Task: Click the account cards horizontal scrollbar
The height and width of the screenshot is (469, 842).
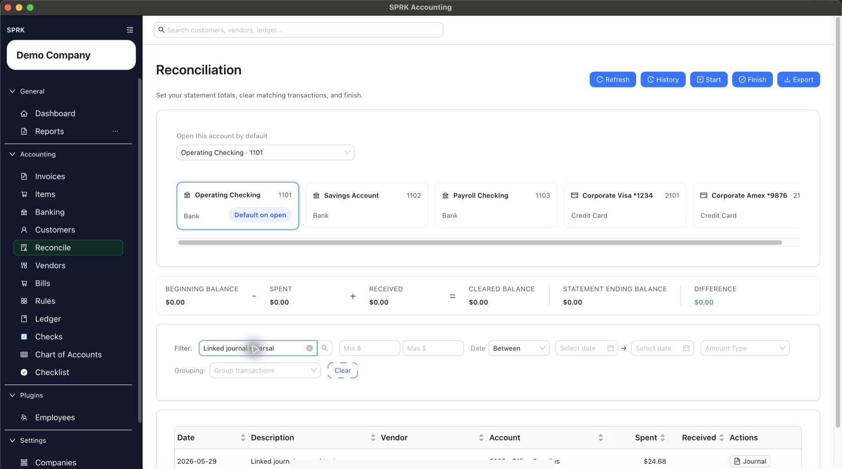Action: pos(480,242)
